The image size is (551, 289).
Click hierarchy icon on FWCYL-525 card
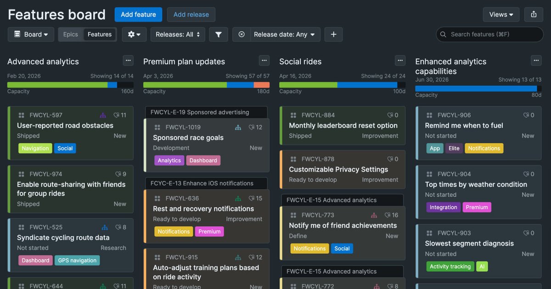click(105, 227)
